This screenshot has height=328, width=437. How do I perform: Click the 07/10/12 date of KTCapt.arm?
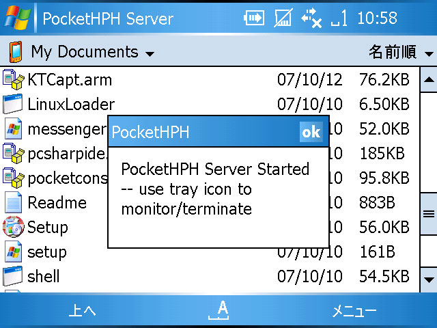309,80
